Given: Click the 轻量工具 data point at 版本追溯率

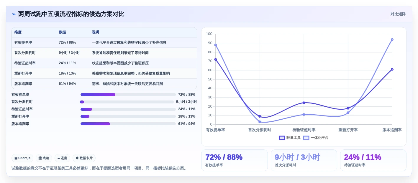Looking at the screenshot, I should 392,69.
